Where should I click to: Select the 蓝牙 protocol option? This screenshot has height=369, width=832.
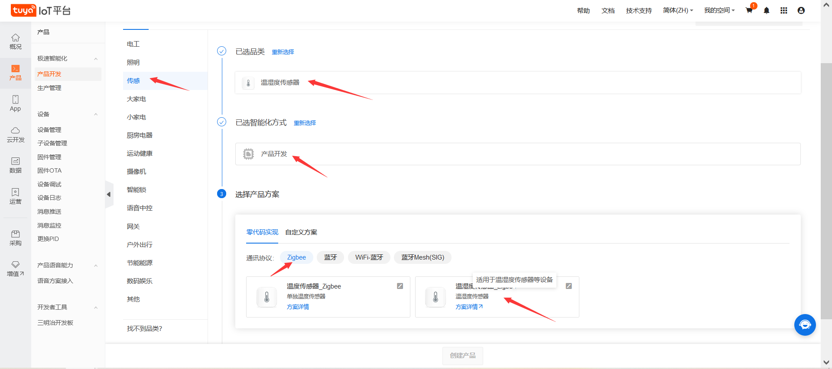[330, 257]
